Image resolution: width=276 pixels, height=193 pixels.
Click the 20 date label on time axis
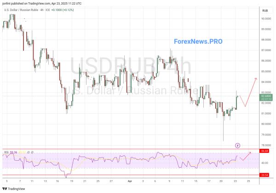tap(221, 181)
